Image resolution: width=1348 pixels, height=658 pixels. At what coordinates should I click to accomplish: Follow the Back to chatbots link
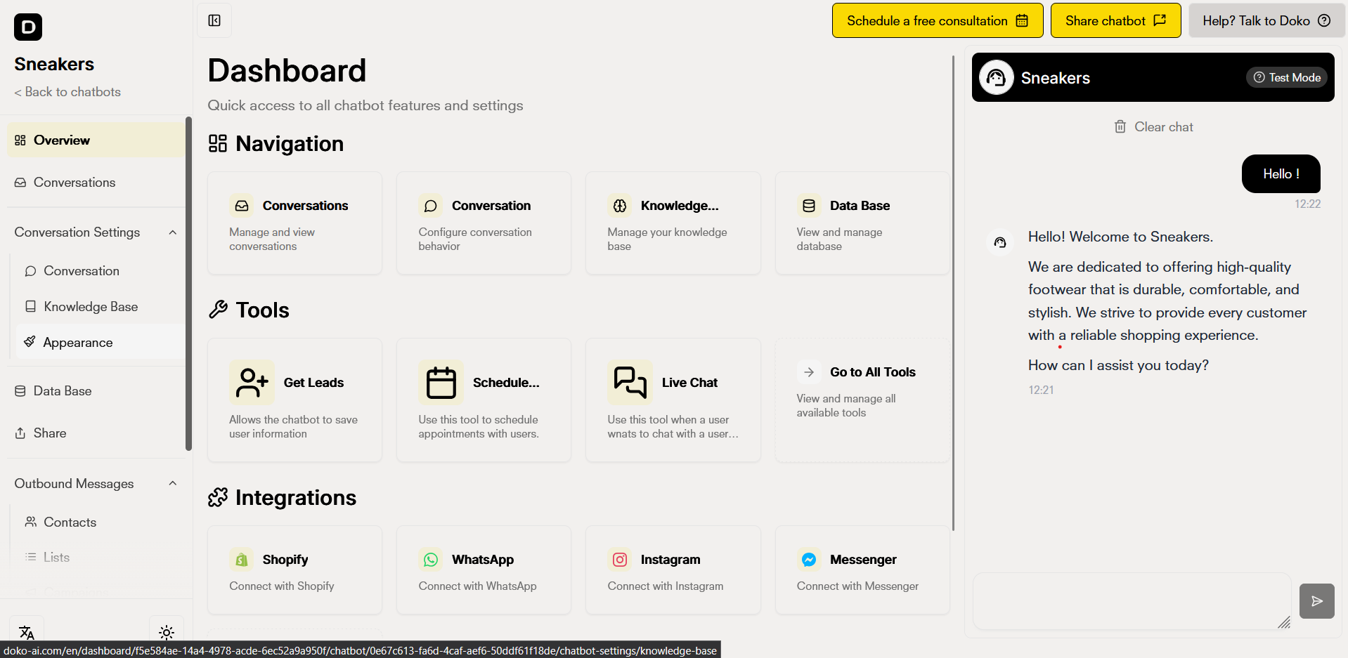(x=67, y=91)
